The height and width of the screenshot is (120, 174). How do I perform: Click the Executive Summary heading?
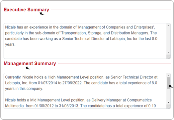[27, 10]
